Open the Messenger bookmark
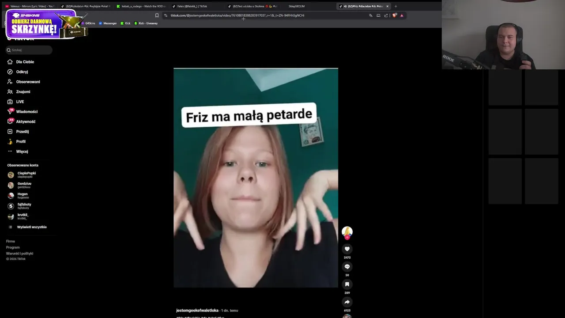The width and height of the screenshot is (565, 318). (107, 23)
